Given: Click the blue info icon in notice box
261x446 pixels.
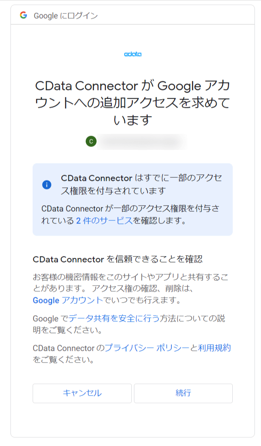Looking at the screenshot, I should (x=47, y=184).
